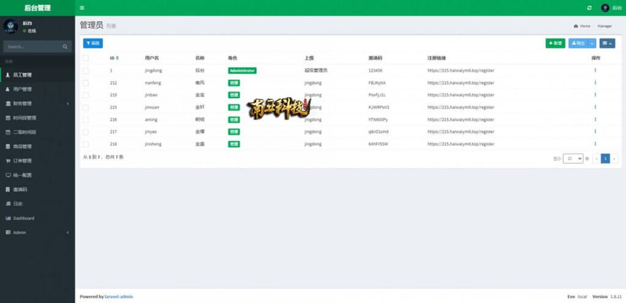Screen dimensions: 626x303
Task: Tick the checkbox for the aming row
Action: click(86, 119)
